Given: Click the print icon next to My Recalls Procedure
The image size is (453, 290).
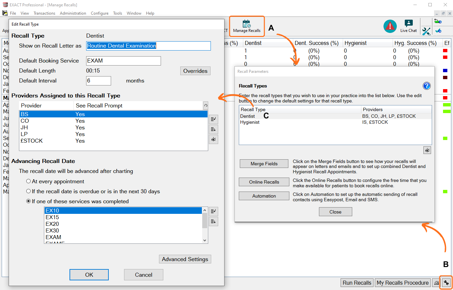Looking at the screenshot, I should (436, 283).
